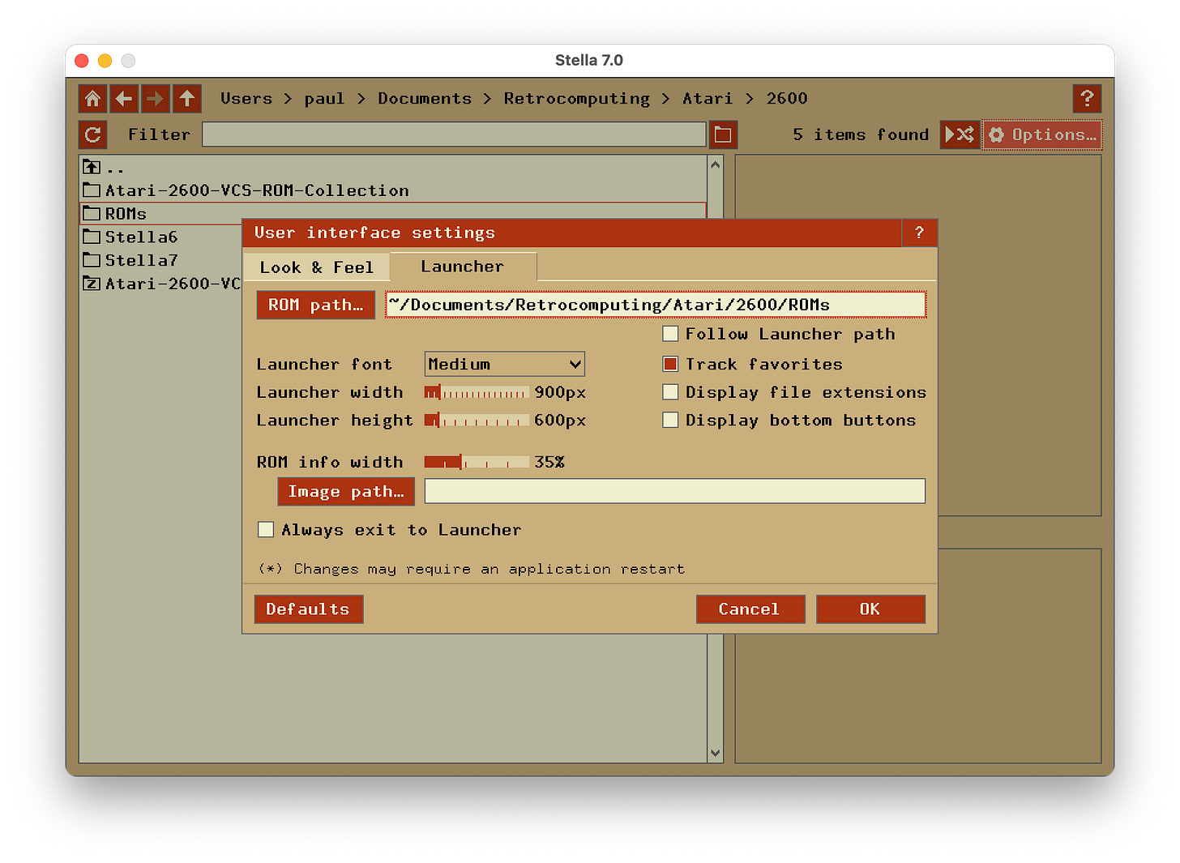
Task: Click the ROM path… button
Action: (x=315, y=305)
